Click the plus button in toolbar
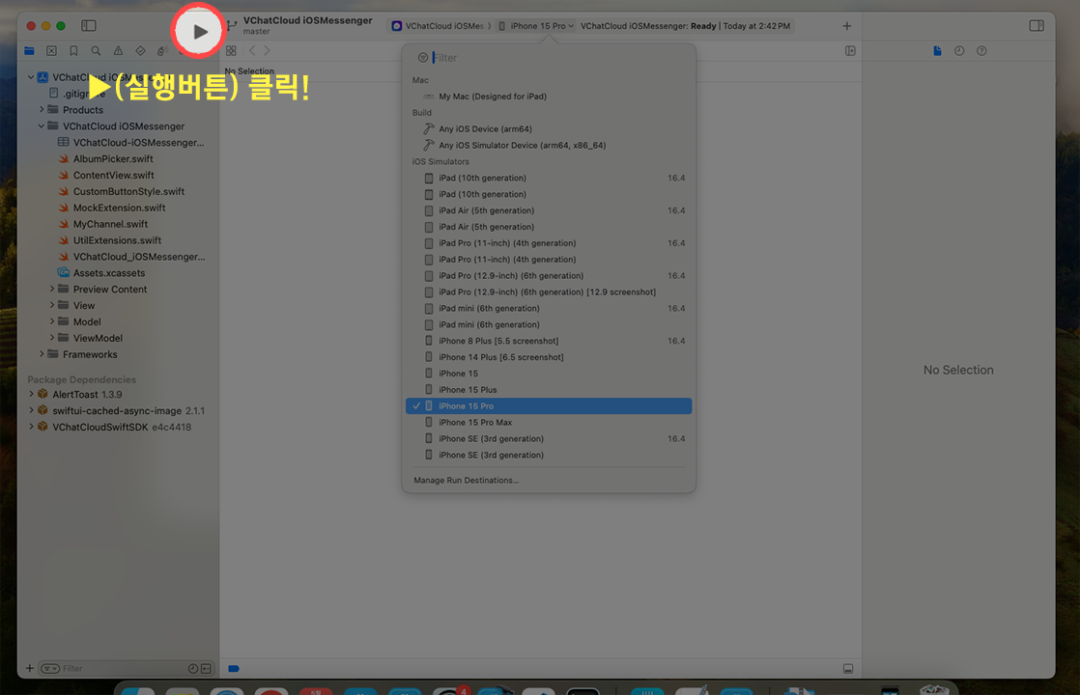 (x=847, y=26)
